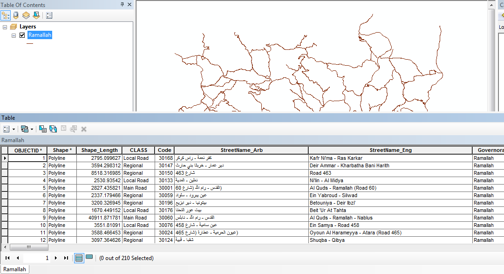This screenshot has width=504, height=274.
Task: Switch to List By Source view
Action: click(16, 15)
